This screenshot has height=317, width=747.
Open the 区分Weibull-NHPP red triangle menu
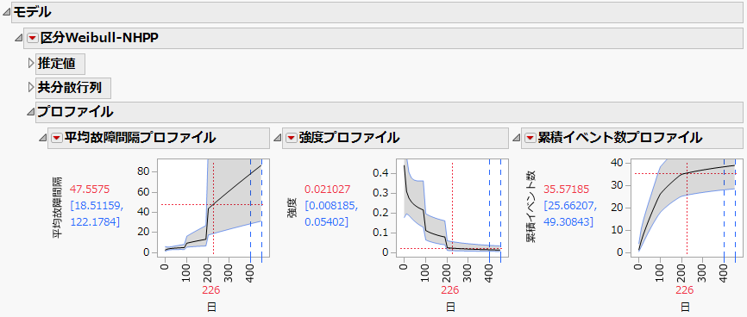click(32, 38)
